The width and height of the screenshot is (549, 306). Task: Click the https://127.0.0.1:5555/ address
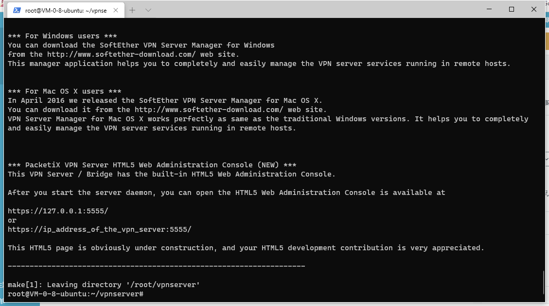click(x=58, y=211)
